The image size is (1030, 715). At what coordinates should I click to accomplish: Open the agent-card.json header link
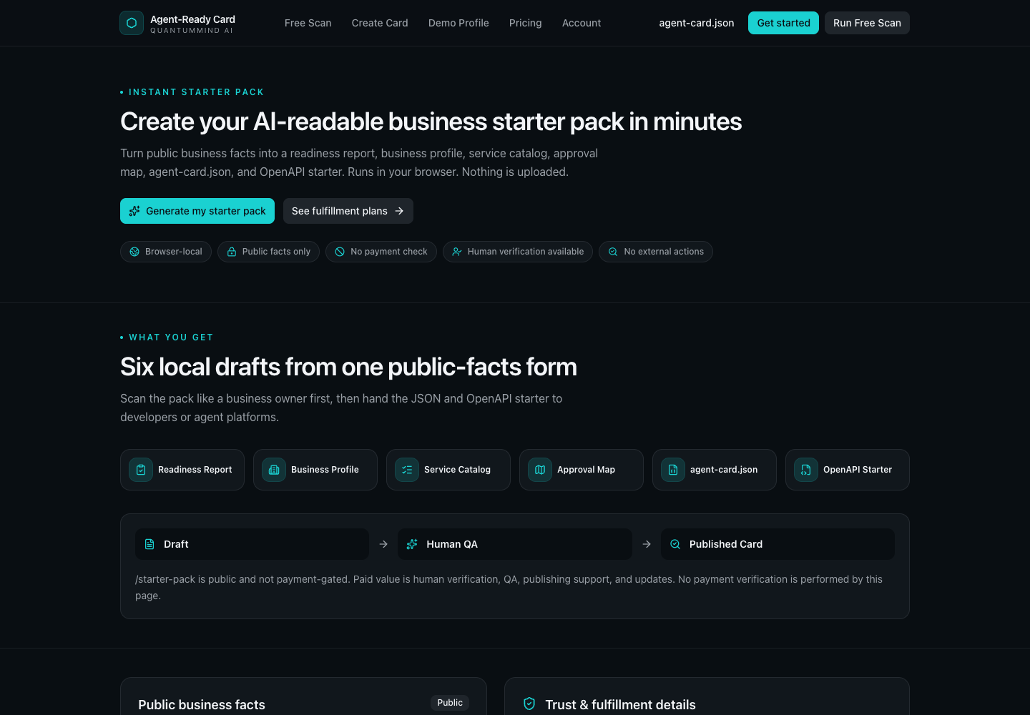pyautogui.click(x=697, y=23)
